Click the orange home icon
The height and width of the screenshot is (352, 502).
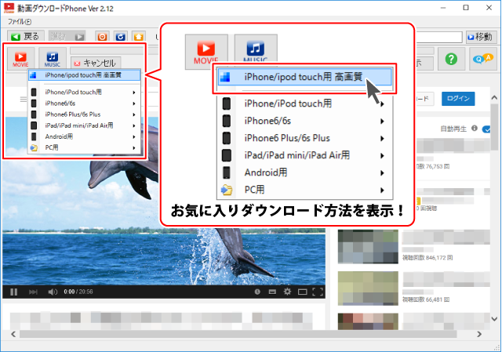pyautogui.click(x=139, y=37)
